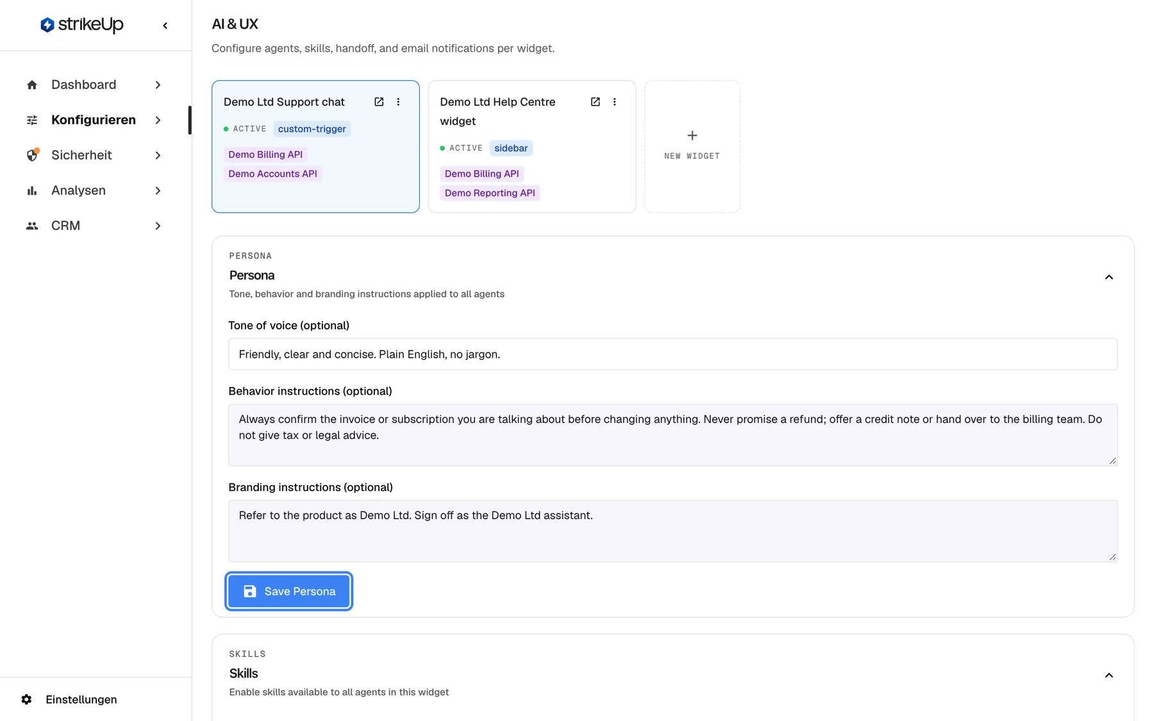Viewport: 1154px width, 721px height.
Task: Click the save disk icon on Save Persona
Action: [x=250, y=592]
